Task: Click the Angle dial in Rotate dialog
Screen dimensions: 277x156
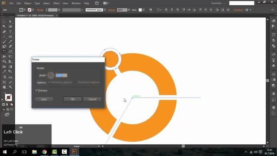Action: [51, 75]
